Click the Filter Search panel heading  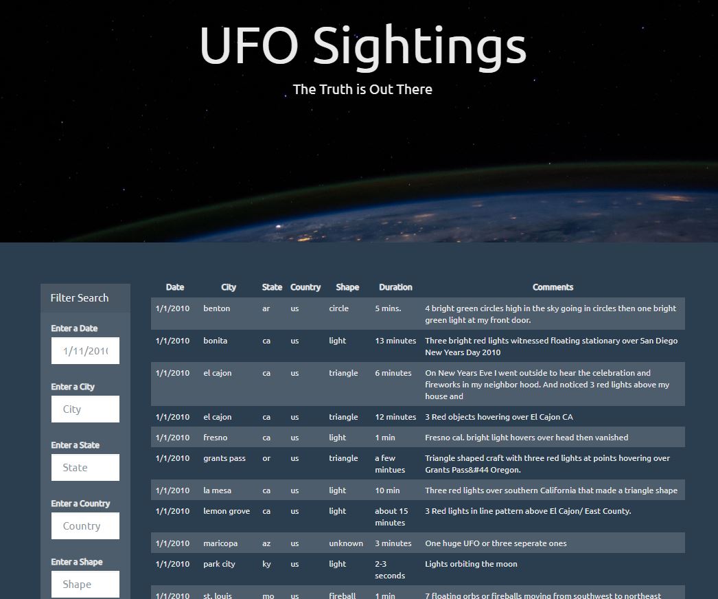pyautogui.click(x=80, y=298)
